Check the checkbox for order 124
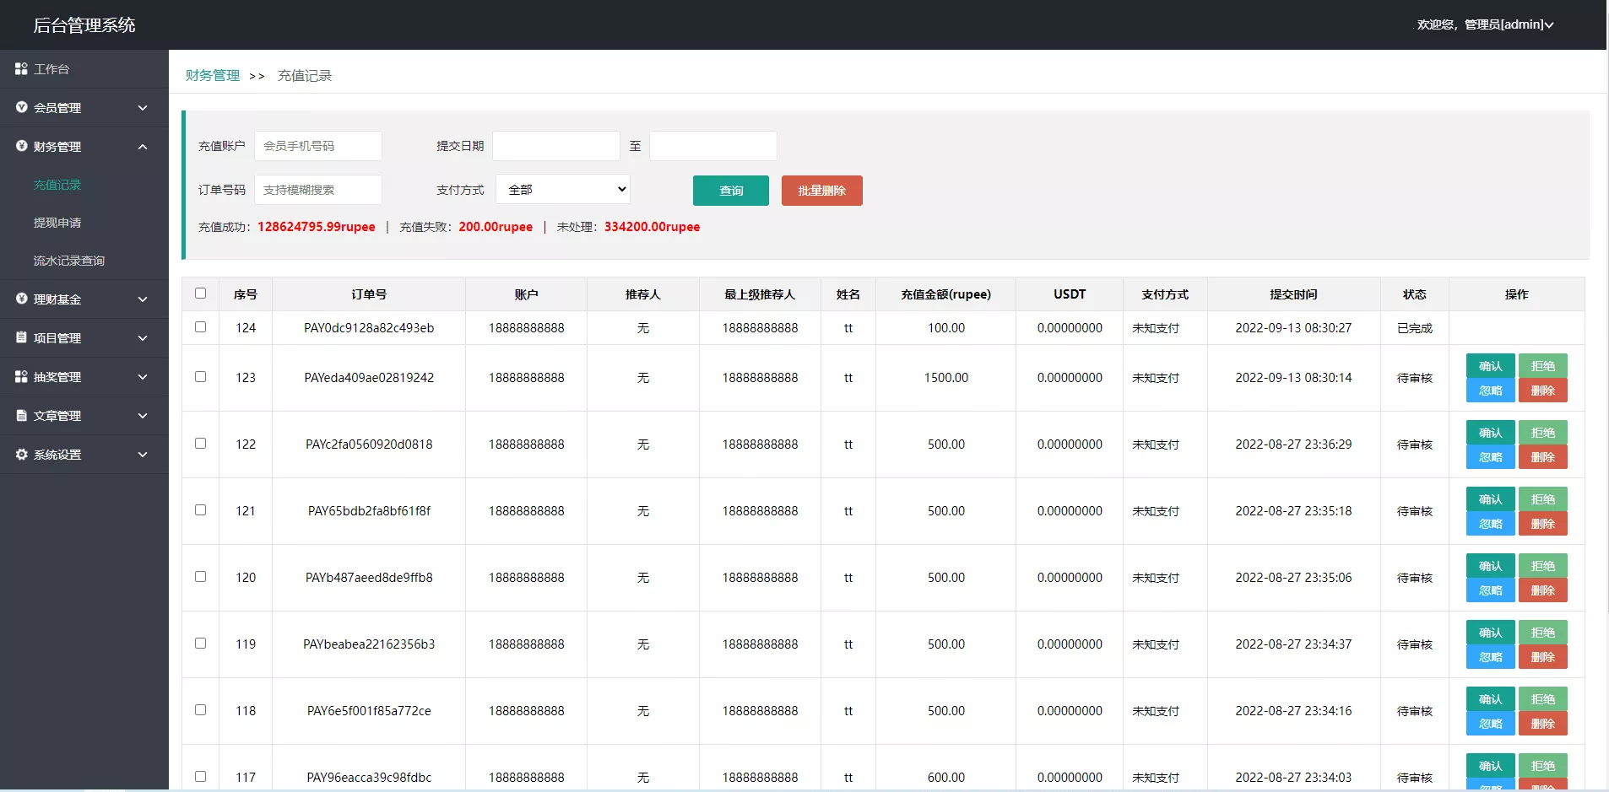The image size is (1609, 792). click(x=200, y=327)
